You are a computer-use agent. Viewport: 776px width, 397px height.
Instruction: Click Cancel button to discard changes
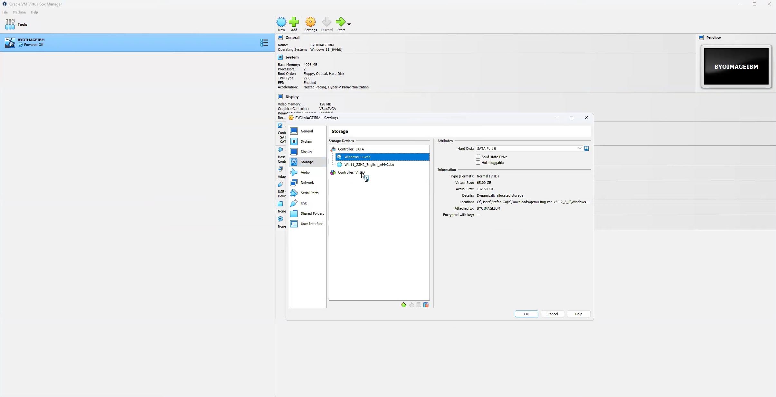[552, 314]
